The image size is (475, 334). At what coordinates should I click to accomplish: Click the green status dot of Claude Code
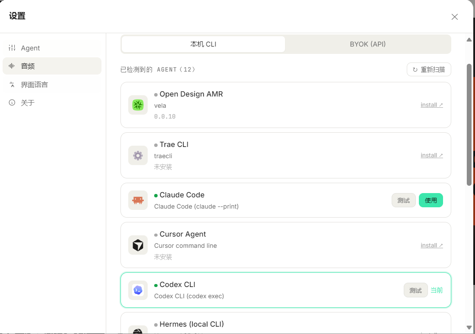tap(156, 196)
